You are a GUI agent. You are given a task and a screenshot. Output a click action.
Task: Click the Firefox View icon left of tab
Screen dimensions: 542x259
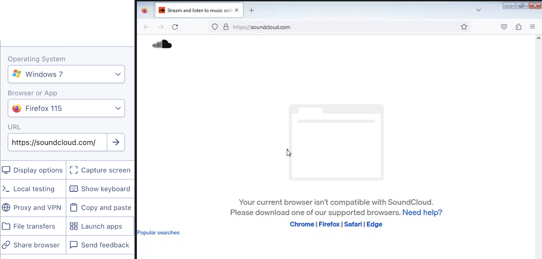(x=145, y=10)
